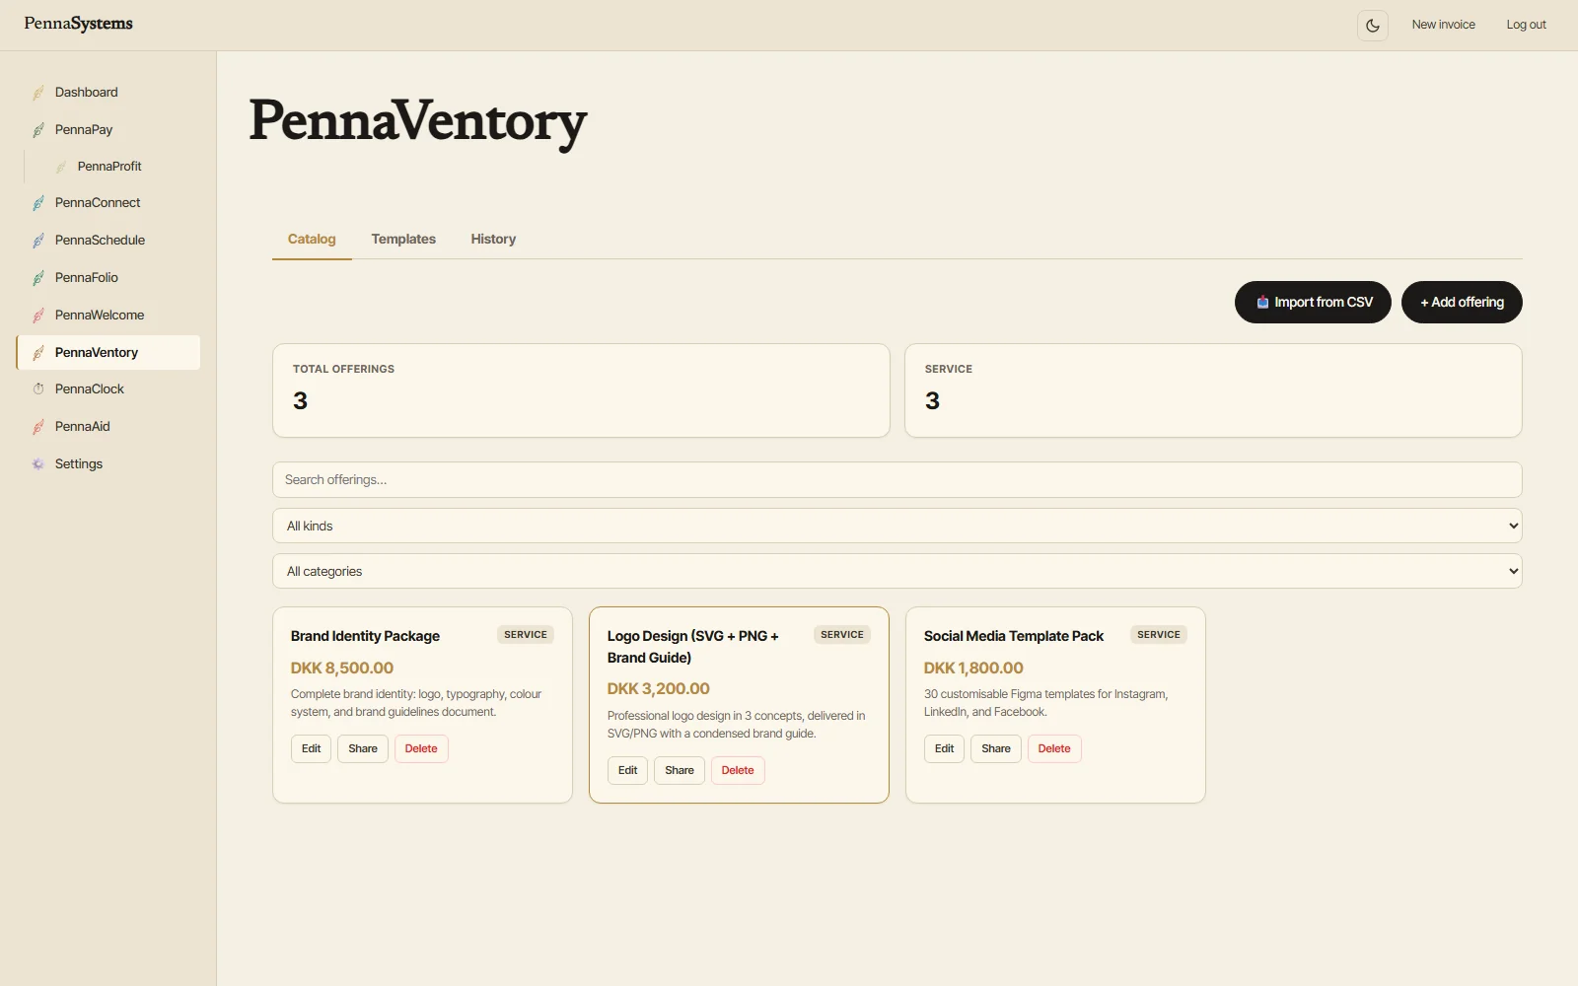Share the Social Media Template Pack
The height and width of the screenshot is (986, 1578).
[996, 749]
